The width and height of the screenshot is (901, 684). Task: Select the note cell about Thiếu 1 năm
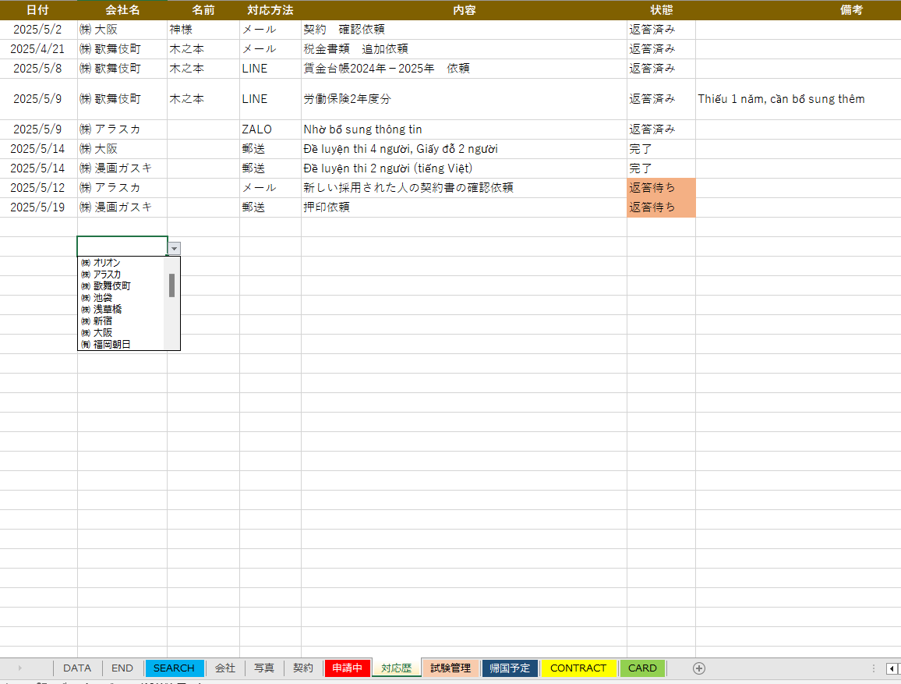pos(781,99)
